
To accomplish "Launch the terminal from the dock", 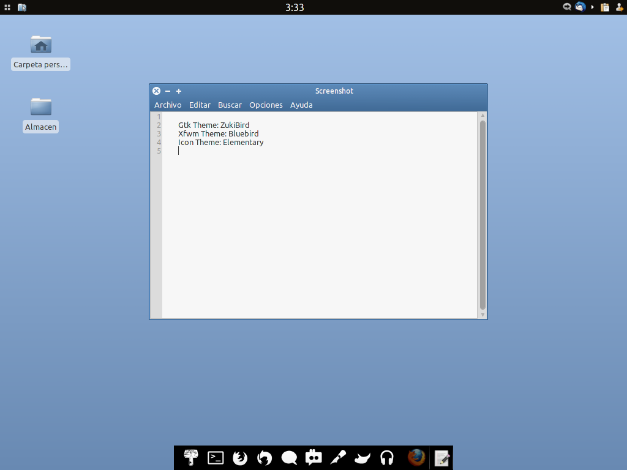I will pyautogui.click(x=216, y=458).
